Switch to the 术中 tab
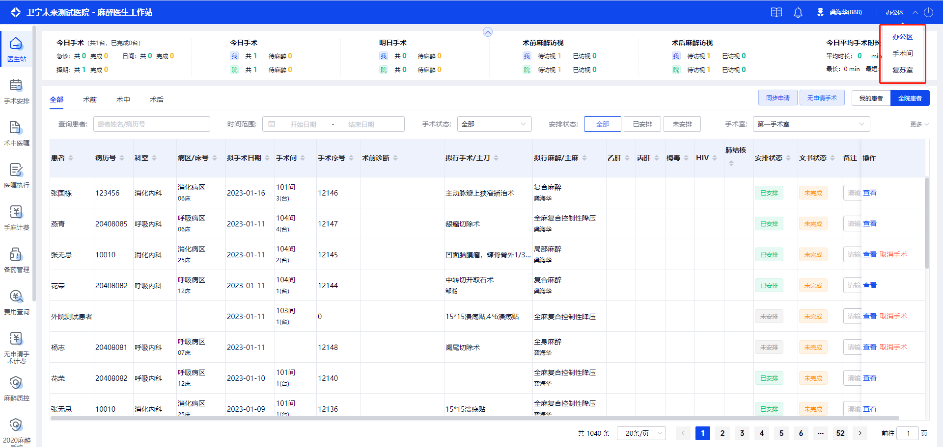 click(x=123, y=99)
